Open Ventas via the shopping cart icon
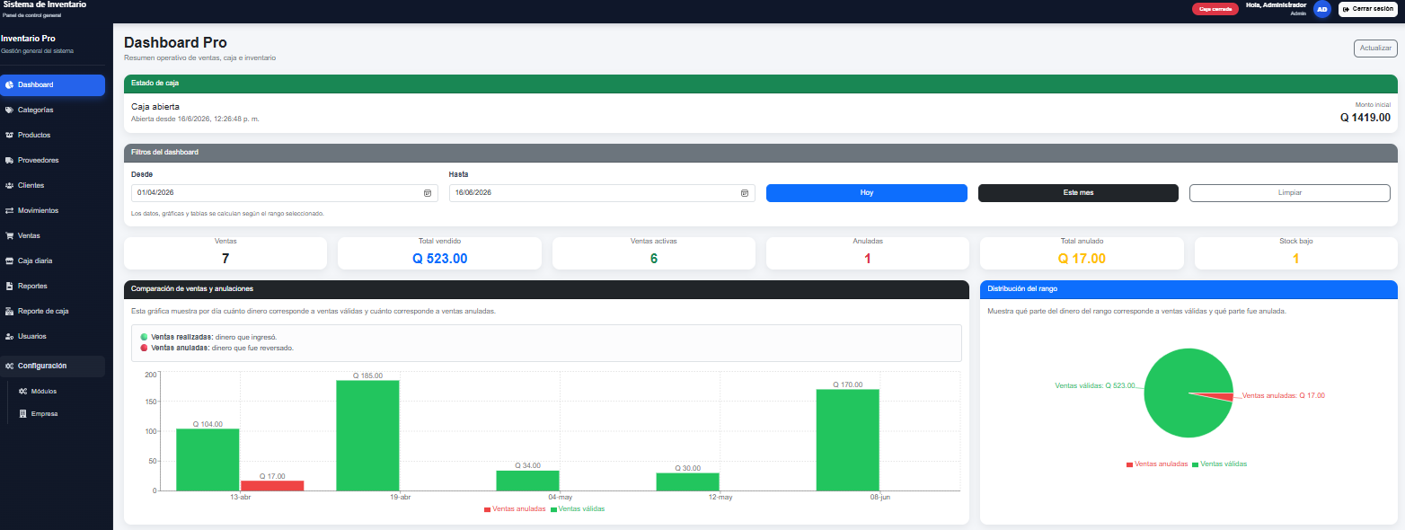Screen dimensions: 1405x530 9,235
